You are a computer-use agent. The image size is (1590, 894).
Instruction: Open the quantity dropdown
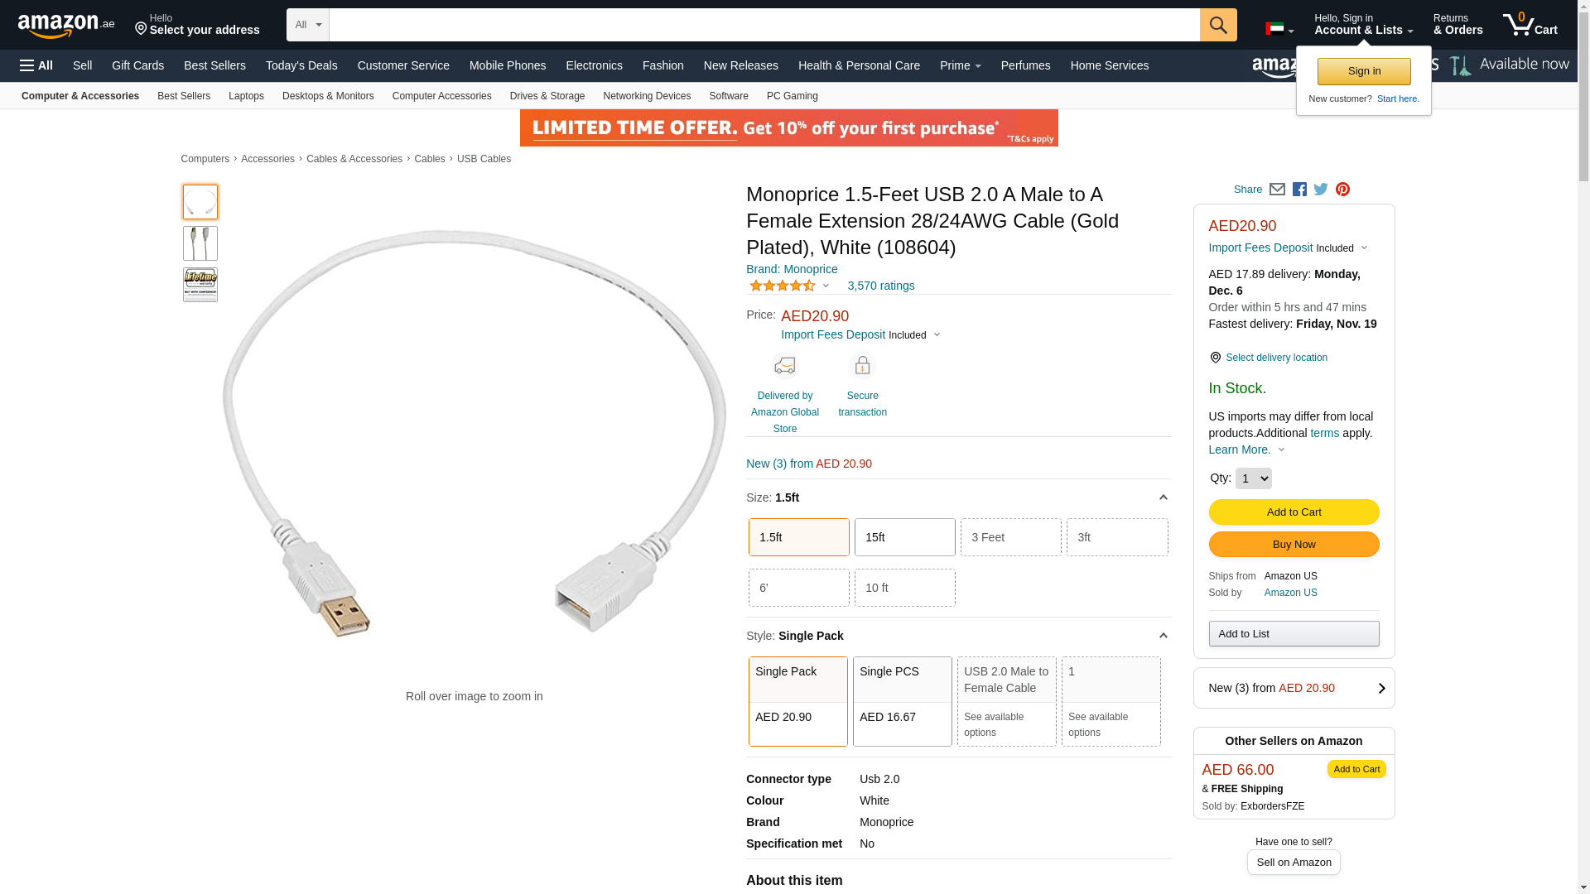pyautogui.click(x=1253, y=478)
